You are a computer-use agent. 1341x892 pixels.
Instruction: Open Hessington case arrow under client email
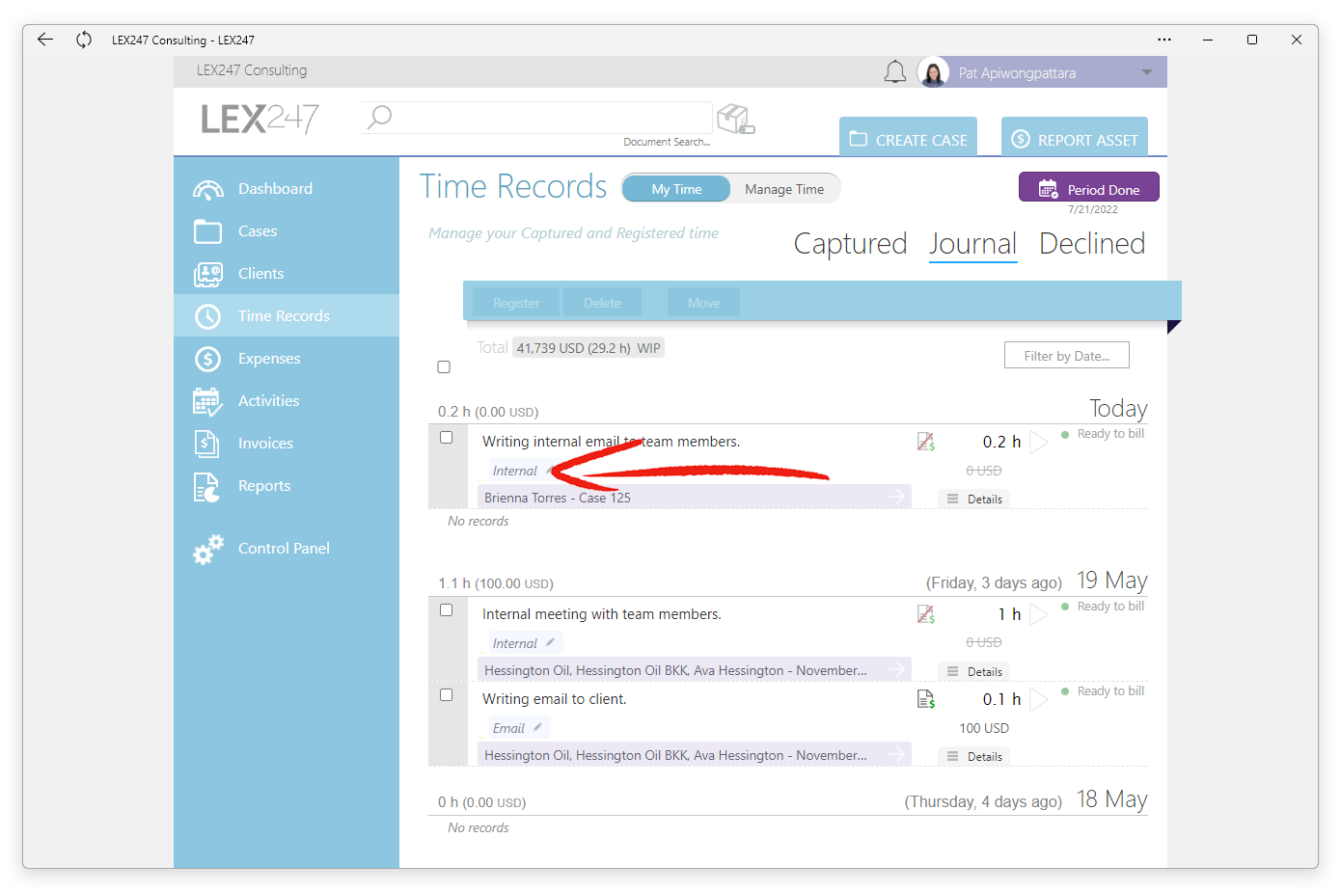[x=897, y=754]
